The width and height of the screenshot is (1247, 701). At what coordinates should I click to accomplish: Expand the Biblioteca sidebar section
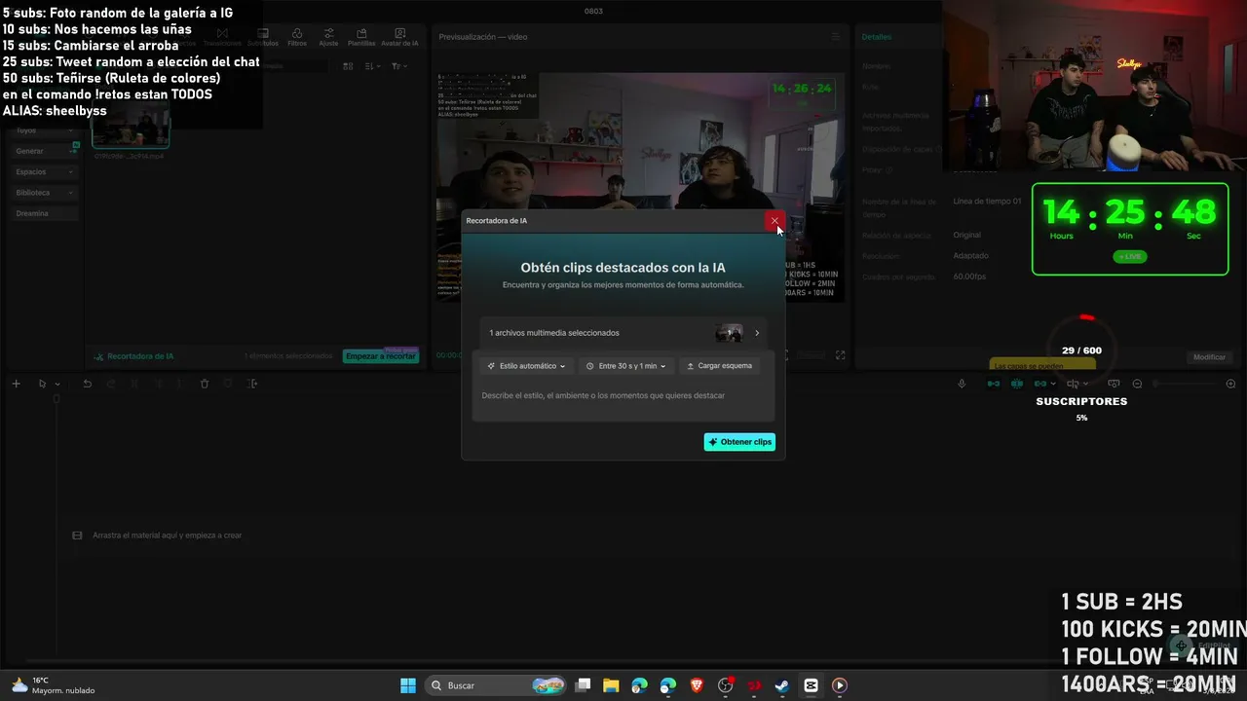coord(45,193)
